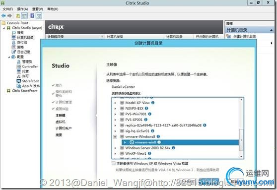Open the 帮助(H) menu

point(53,9)
